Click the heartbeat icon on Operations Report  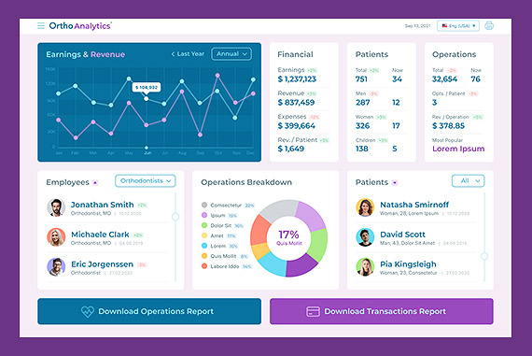pos(88,311)
